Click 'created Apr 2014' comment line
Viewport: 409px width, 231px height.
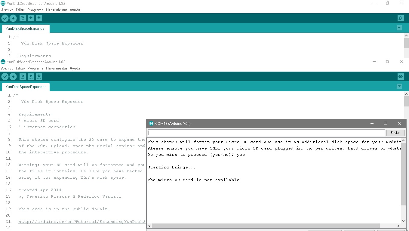40,190
